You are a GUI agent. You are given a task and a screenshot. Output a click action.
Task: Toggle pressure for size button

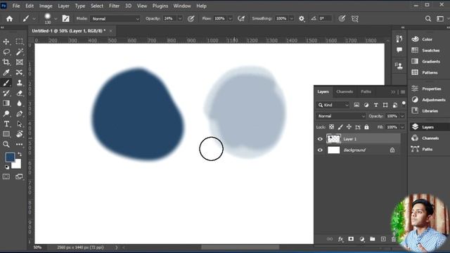click(342, 19)
